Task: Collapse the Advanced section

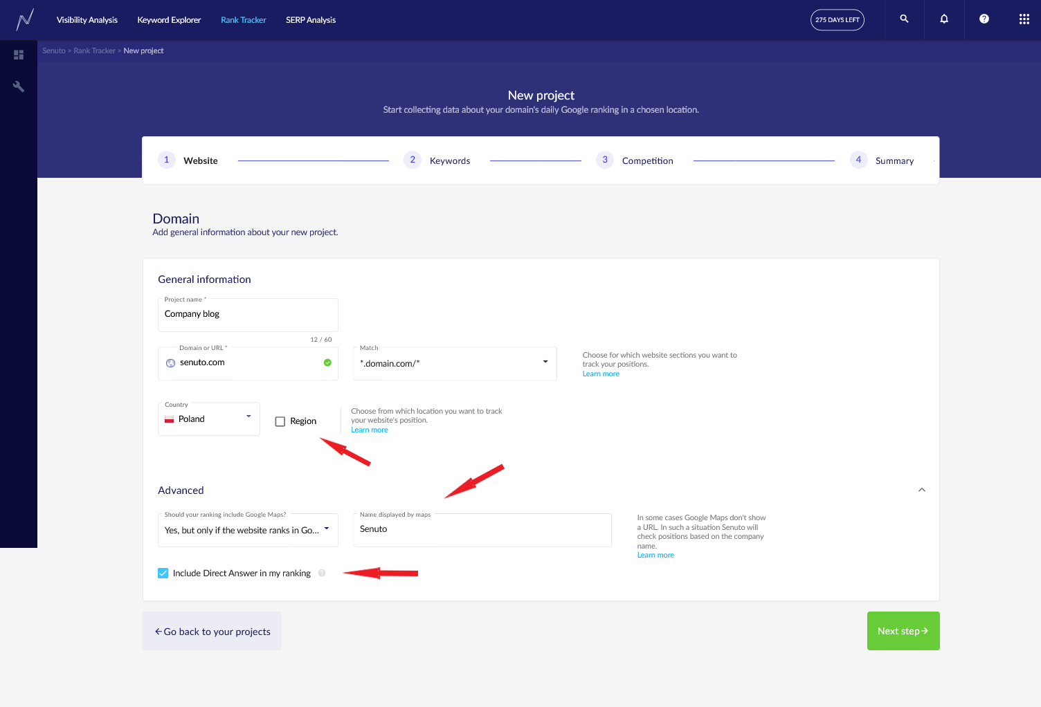Action: pos(921,490)
